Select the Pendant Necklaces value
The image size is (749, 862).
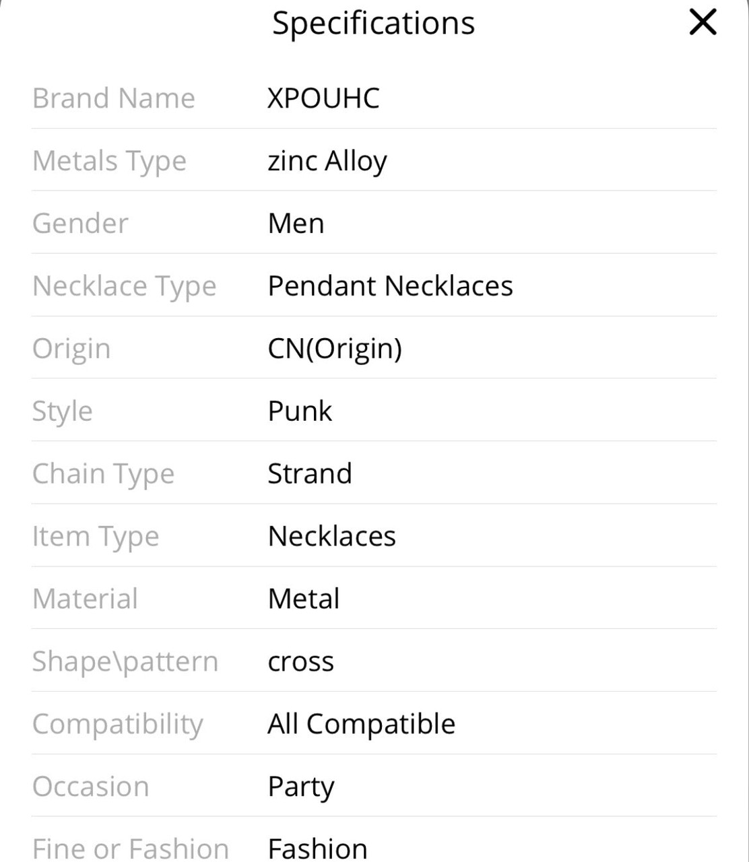point(390,286)
